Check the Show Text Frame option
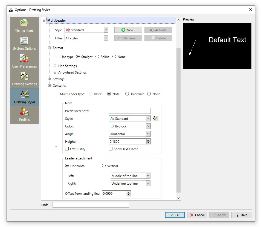 111,149
